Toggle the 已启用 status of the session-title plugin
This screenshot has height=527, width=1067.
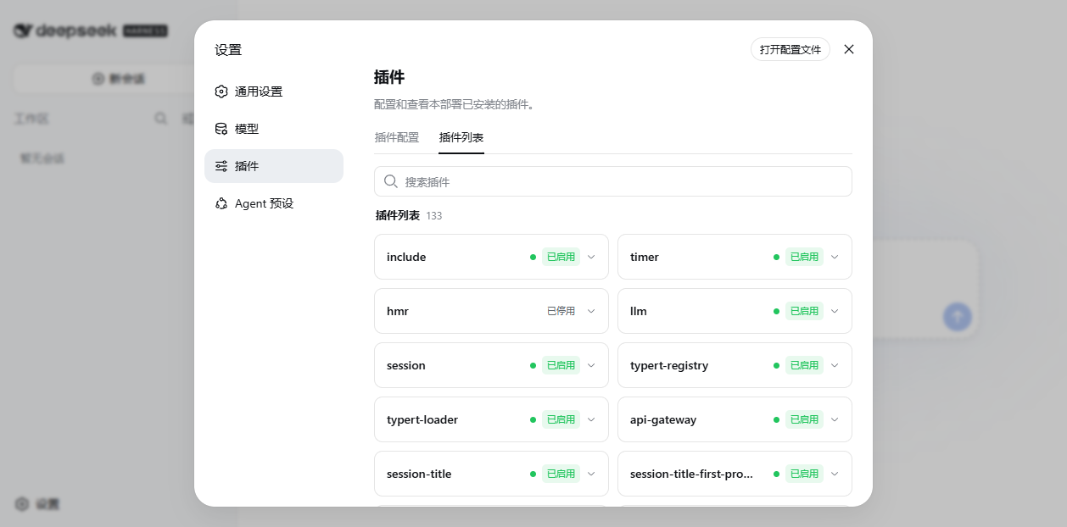tap(561, 474)
